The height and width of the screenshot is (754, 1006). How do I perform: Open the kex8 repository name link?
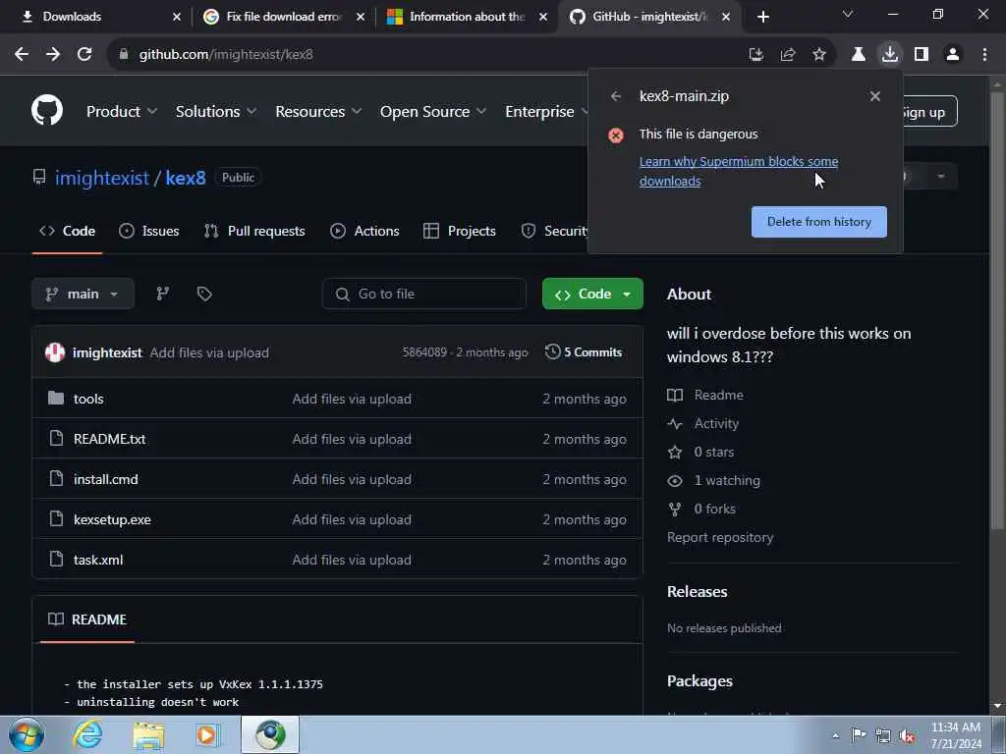(186, 178)
